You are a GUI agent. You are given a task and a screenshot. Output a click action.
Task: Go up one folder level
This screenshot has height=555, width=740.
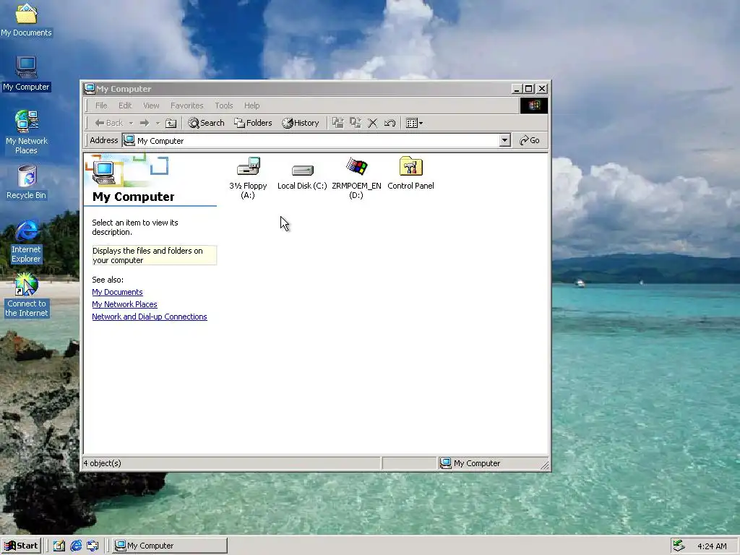click(x=171, y=123)
